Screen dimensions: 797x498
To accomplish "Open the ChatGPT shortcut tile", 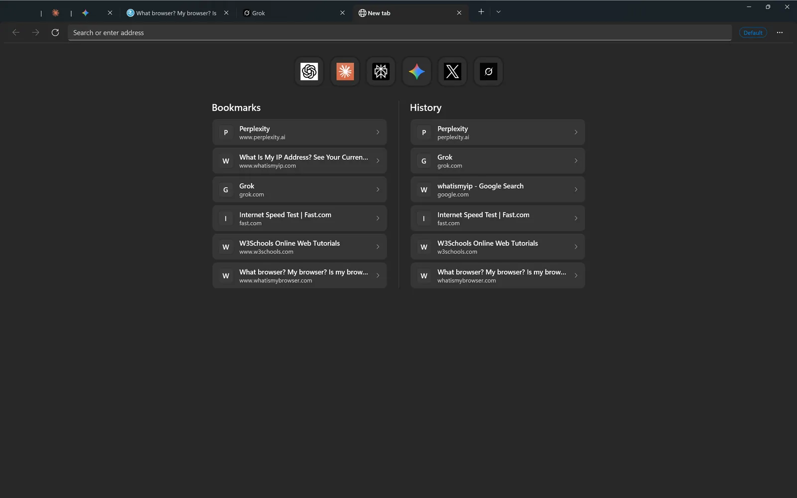I will [x=309, y=72].
